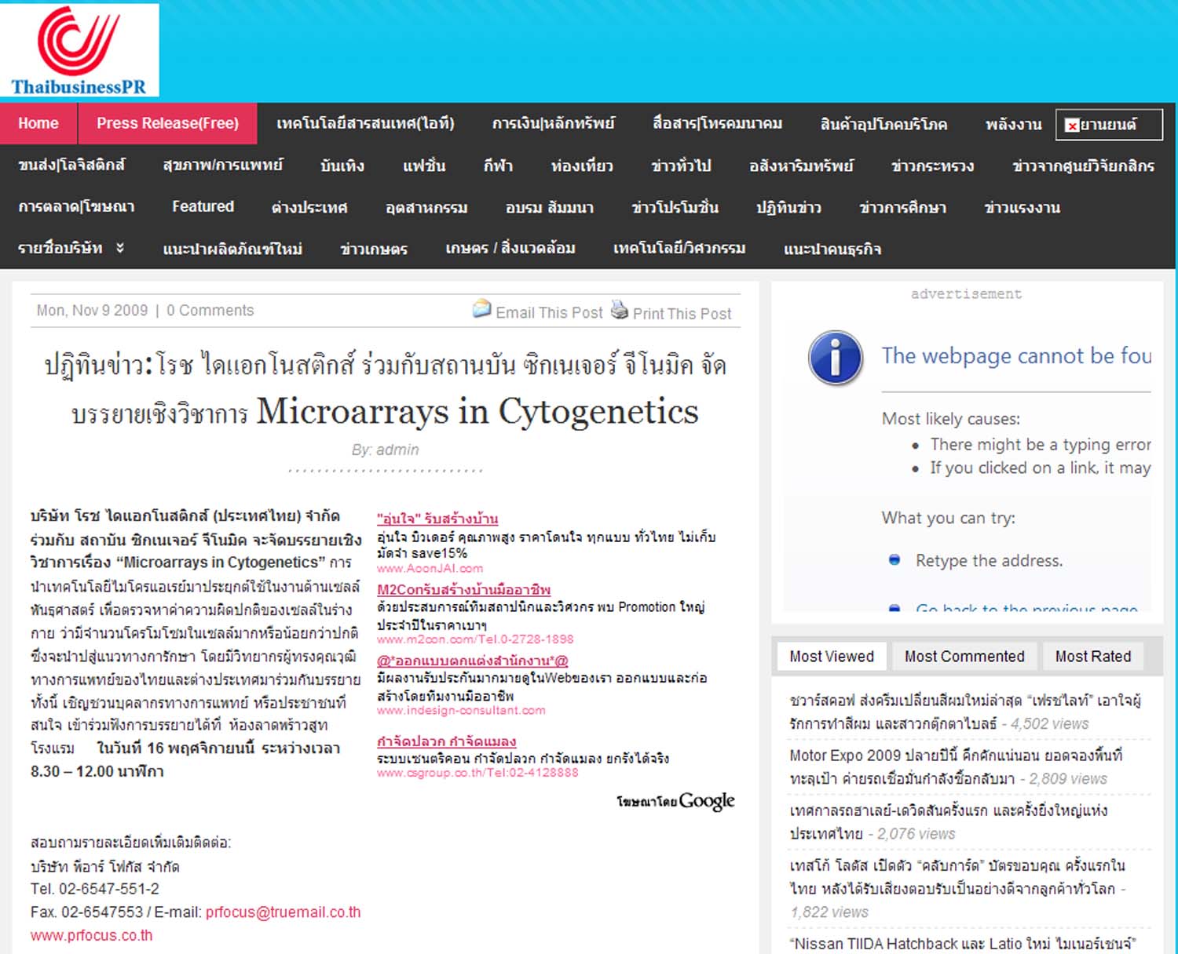The width and height of the screenshot is (1178, 954).
Task: Go to กีฬา category
Action: point(498,166)
